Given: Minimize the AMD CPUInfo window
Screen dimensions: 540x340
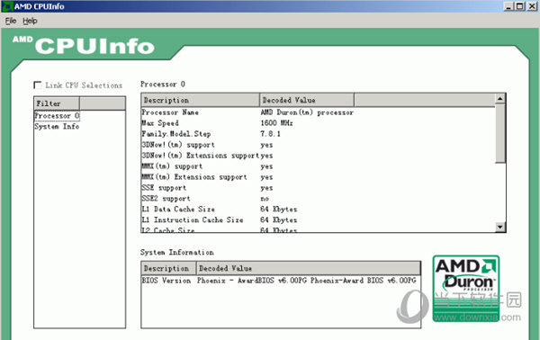Looking at the screenshot, I should pyautogui.click(x=509, y=6).
